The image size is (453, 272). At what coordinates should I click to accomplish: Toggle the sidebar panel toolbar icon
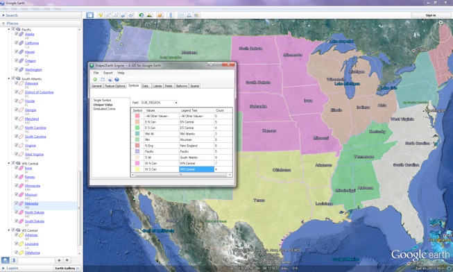pyautogui.click(x=90, y=15)
